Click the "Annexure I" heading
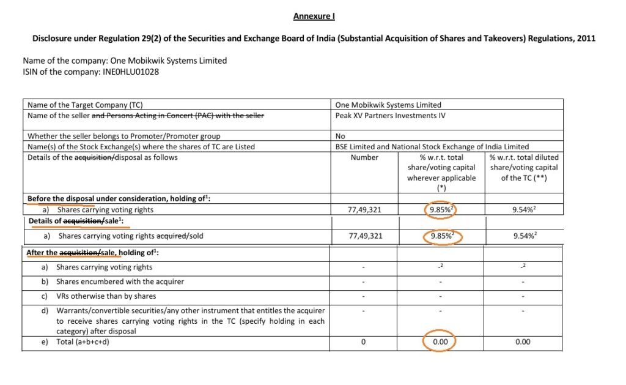The image size is (626, 385). 314,17
